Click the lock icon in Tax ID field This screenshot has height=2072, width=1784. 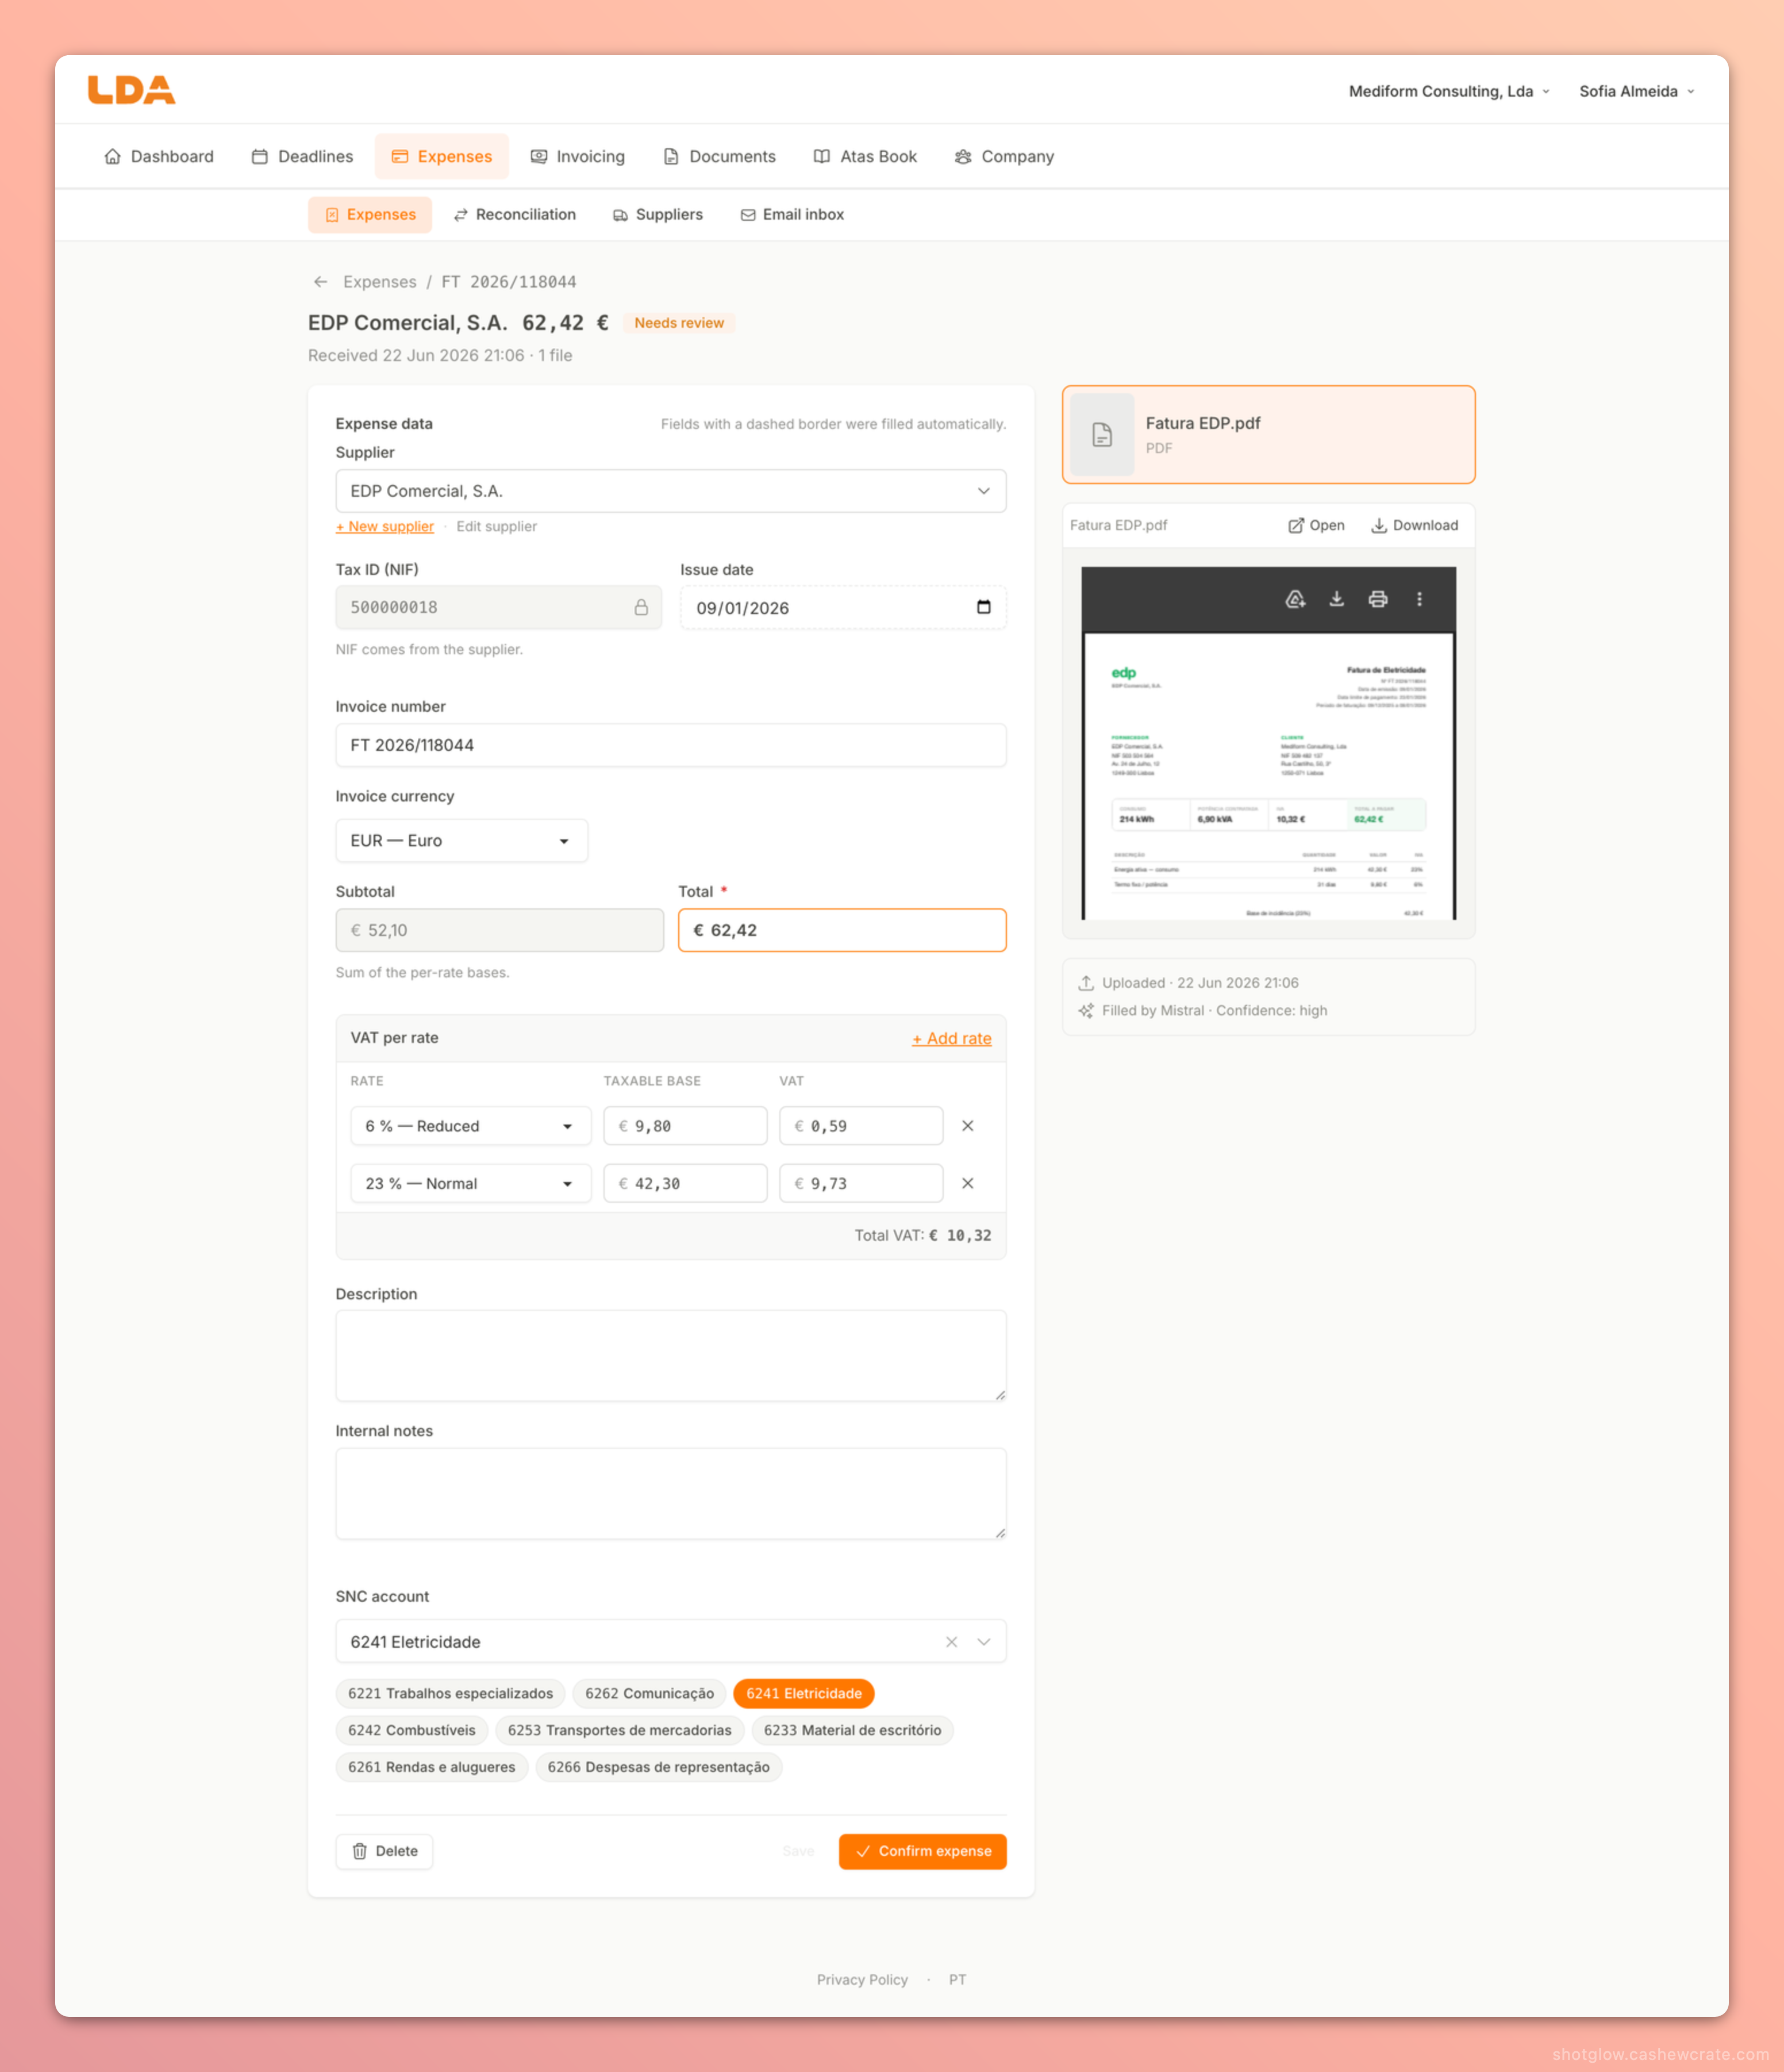pos(641,607)
